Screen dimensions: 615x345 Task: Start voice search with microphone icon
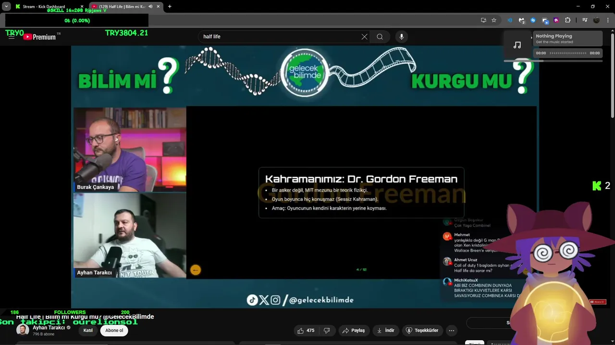tap(402, 36)
